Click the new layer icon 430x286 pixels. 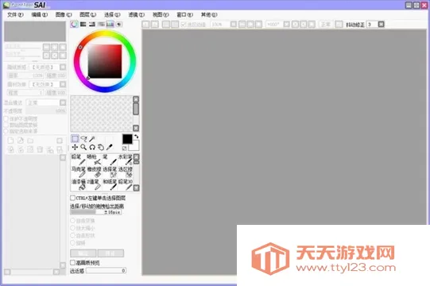tap(10, 141)
